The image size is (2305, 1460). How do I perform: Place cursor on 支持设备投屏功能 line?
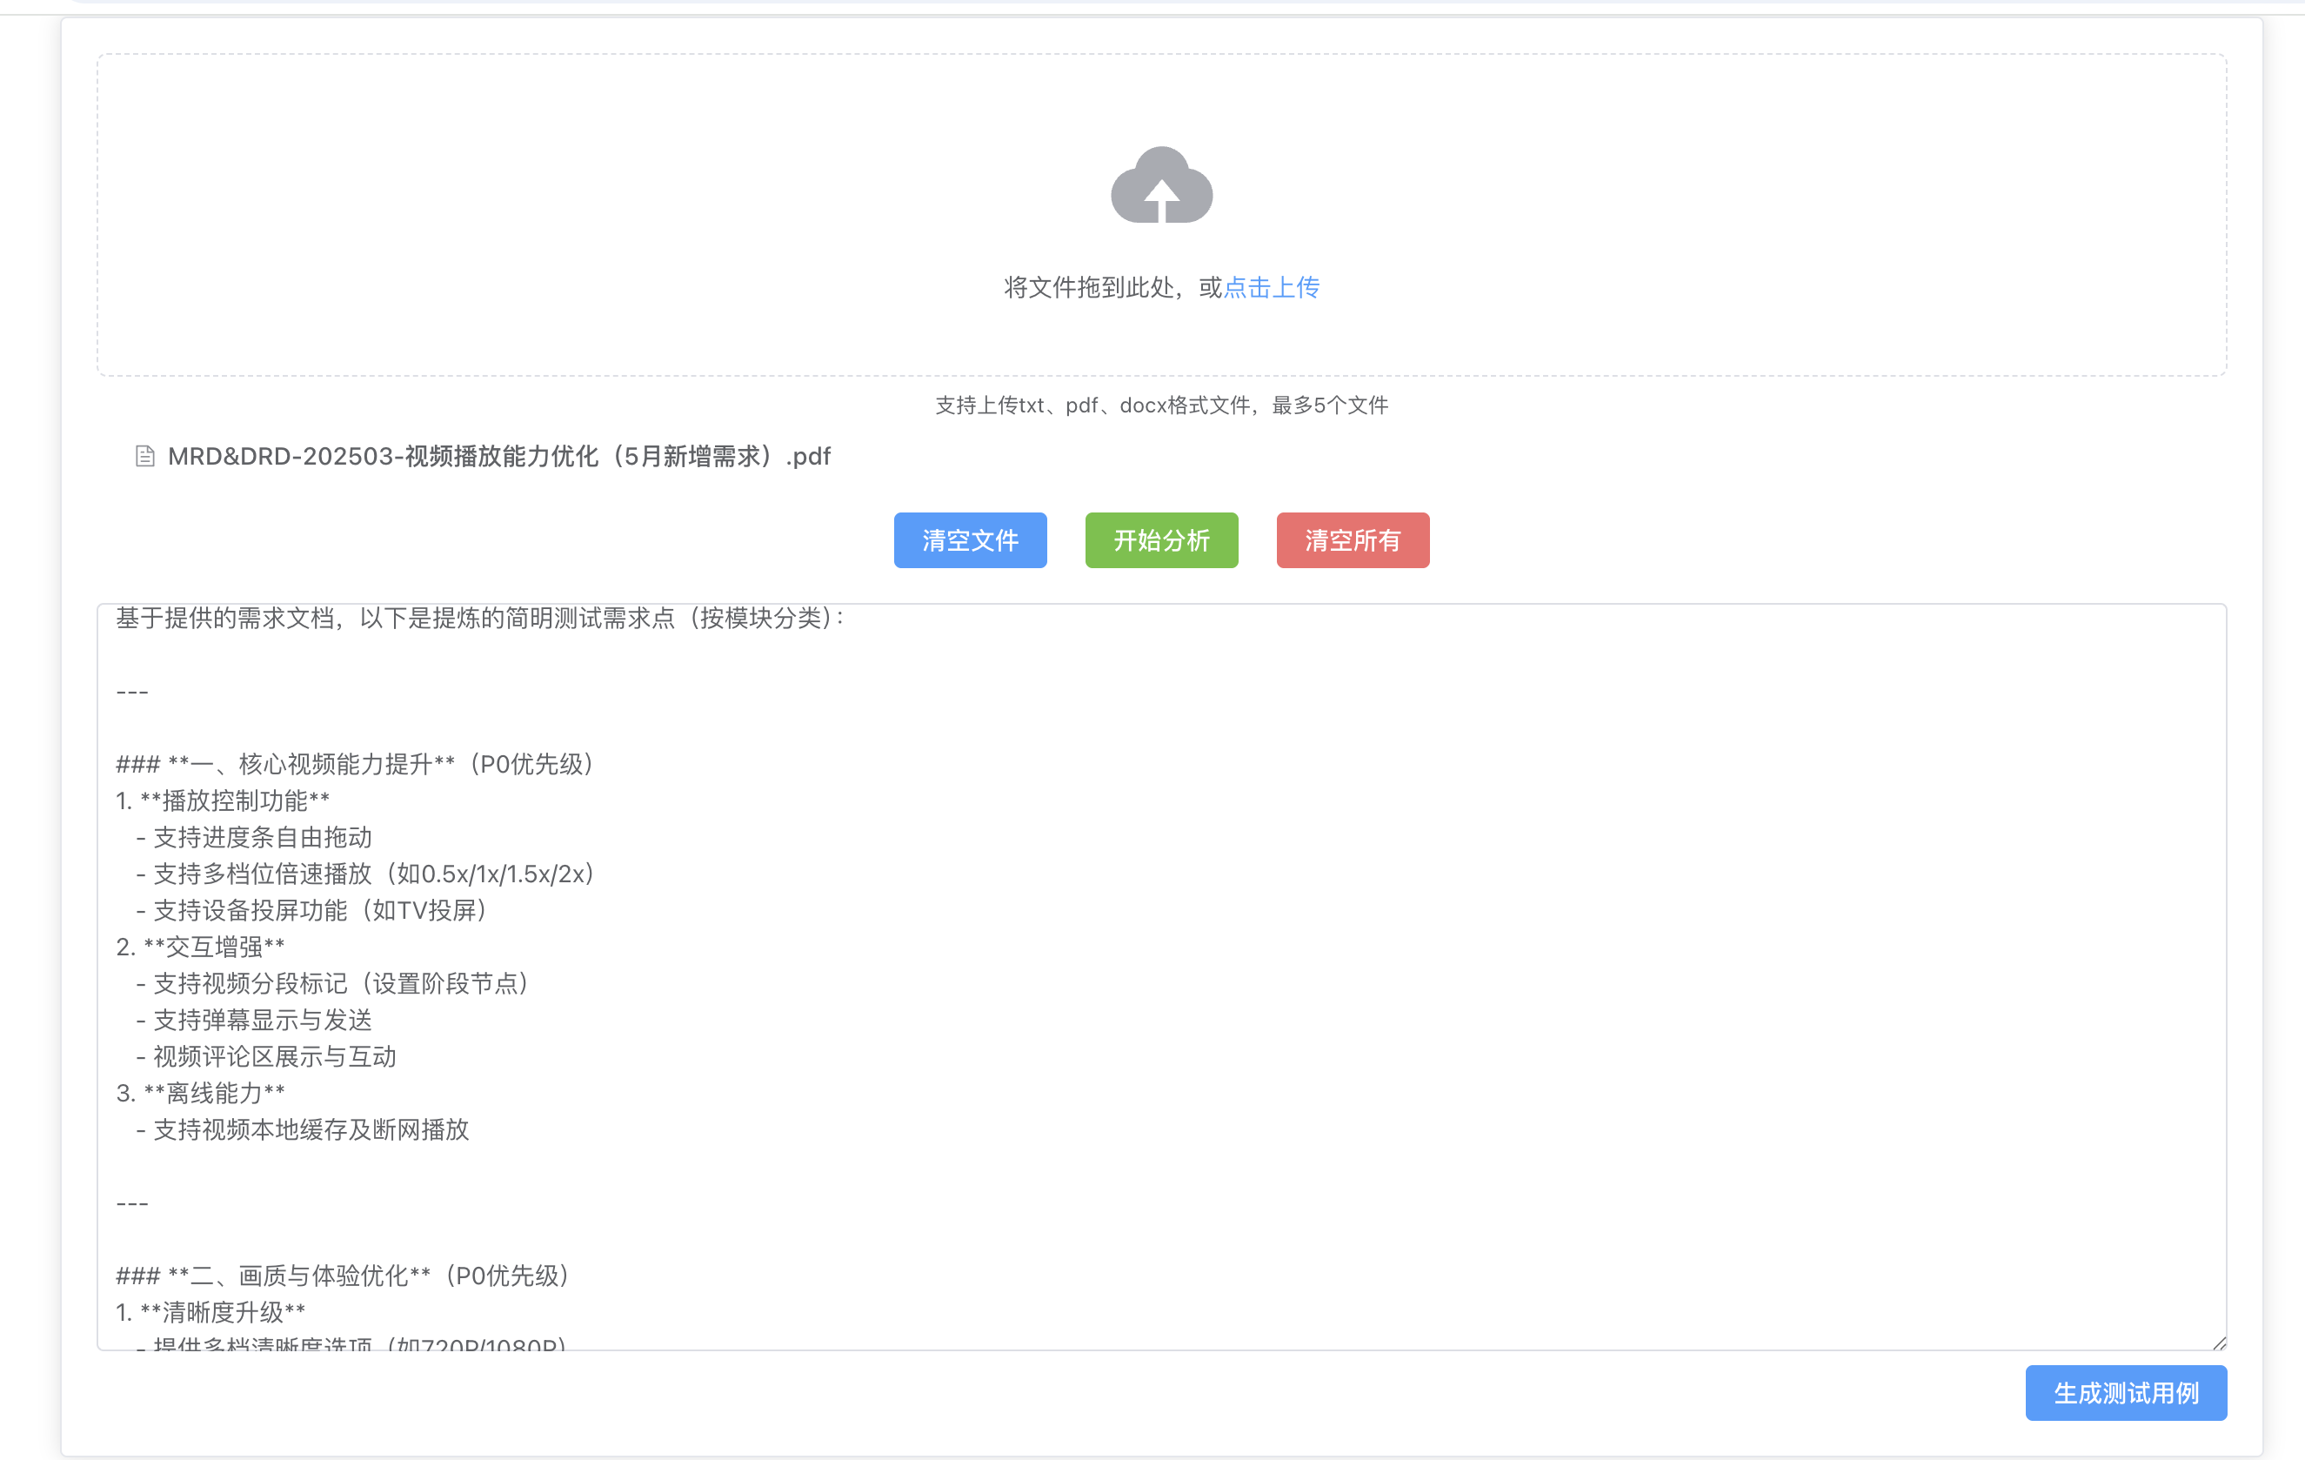[x=320, y=910]
